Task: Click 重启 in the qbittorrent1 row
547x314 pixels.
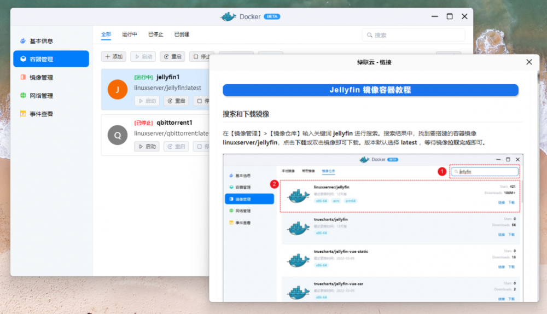Action: pos(176,147)
